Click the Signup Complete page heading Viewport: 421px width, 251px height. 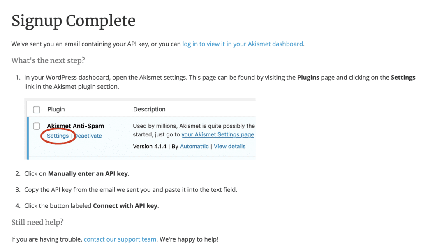click(73, 21)
